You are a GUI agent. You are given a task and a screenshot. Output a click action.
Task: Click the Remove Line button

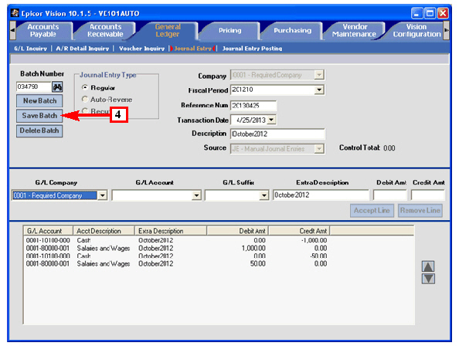pos(420,211)
